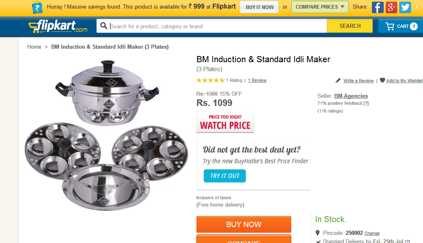Screen dimensions: 423x243
Task: Click the Write a Review pencil icon
Action: tap(338, 81)
